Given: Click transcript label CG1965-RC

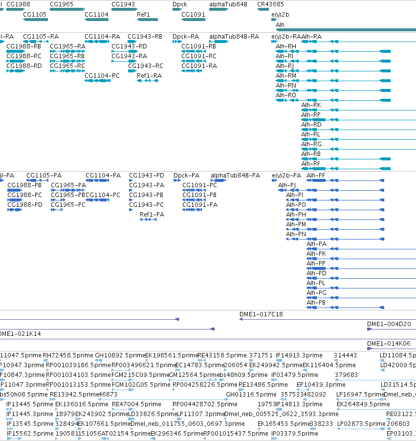Looking at the screenshot, I should coord(67,66).
